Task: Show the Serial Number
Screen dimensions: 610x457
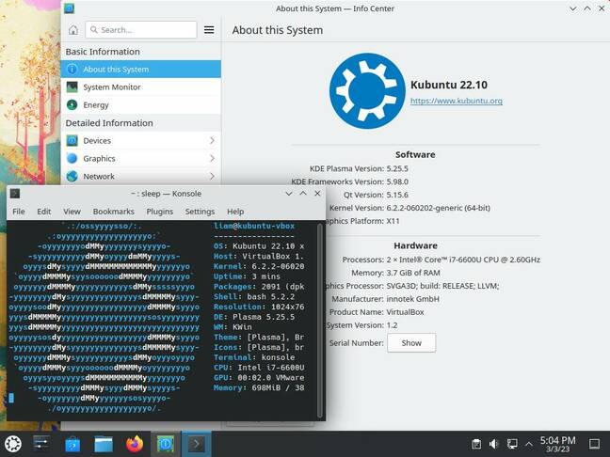Action: 411,342
